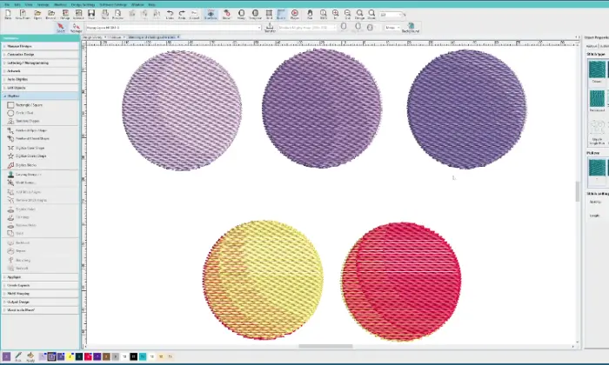Click the Pick color eyedropper tool

[x=18, y=356]
